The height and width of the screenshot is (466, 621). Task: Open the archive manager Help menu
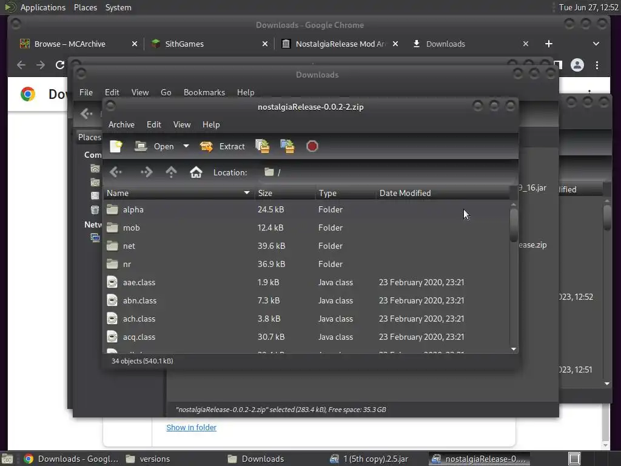point(211,124)
